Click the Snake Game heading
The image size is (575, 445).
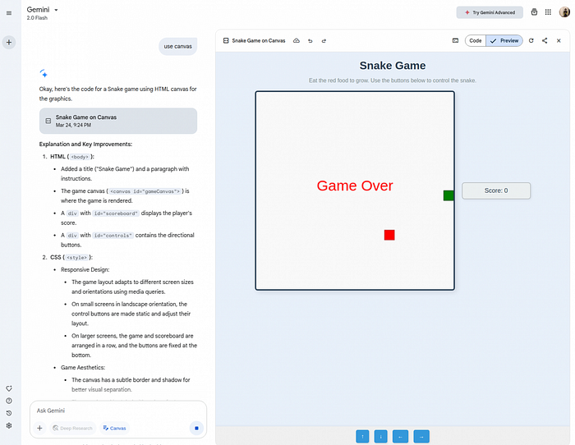(x=393, y=66)
